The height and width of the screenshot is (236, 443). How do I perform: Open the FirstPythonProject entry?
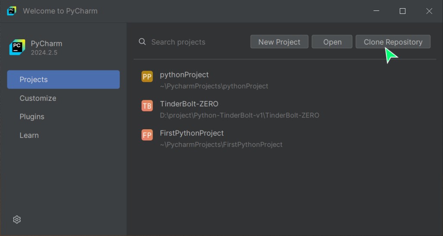pos(192,133)
